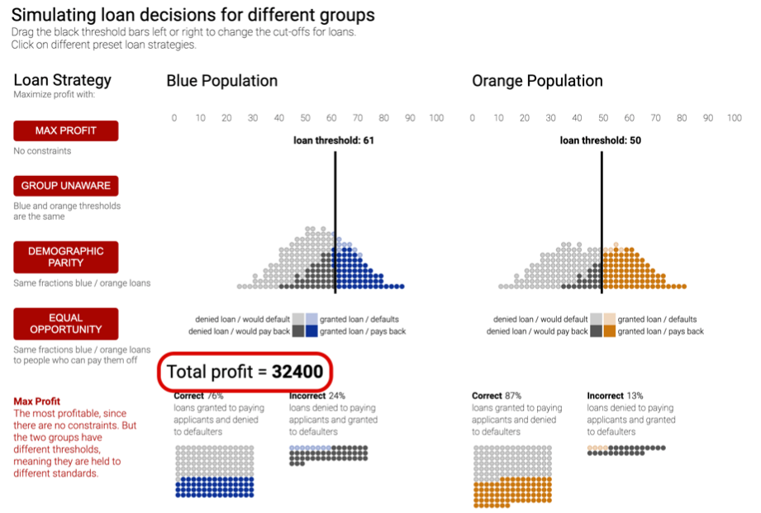This screenshot has height=513, width=761.
Task: Click the dark orange granted loan/pays back swatch
Action: tap(609, 331)
